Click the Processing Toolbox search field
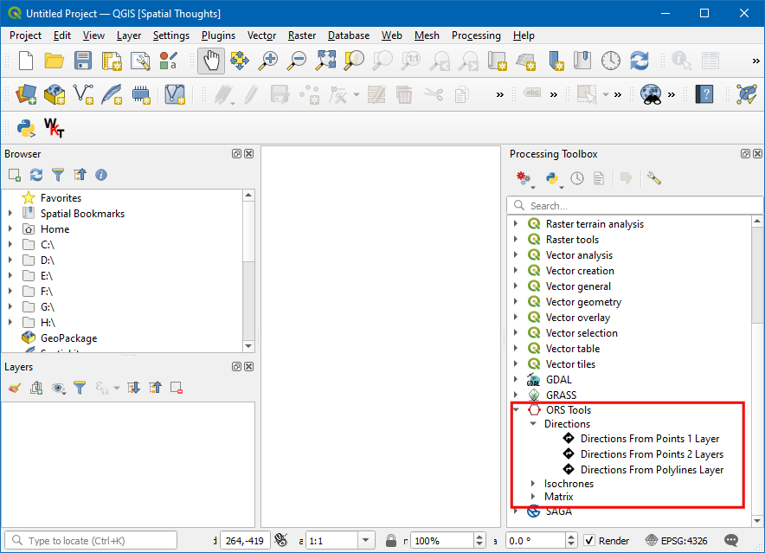 (640, 206)
